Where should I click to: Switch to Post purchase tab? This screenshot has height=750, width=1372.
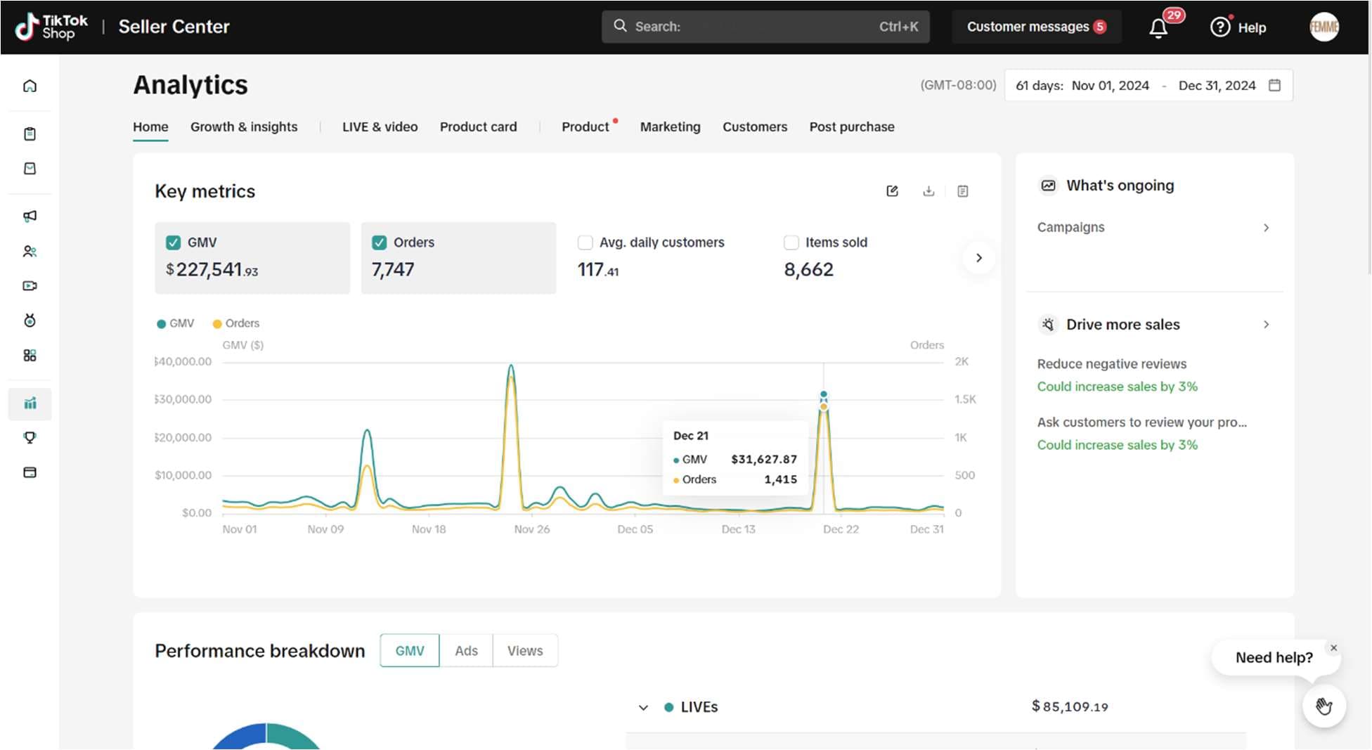(852, 127)
